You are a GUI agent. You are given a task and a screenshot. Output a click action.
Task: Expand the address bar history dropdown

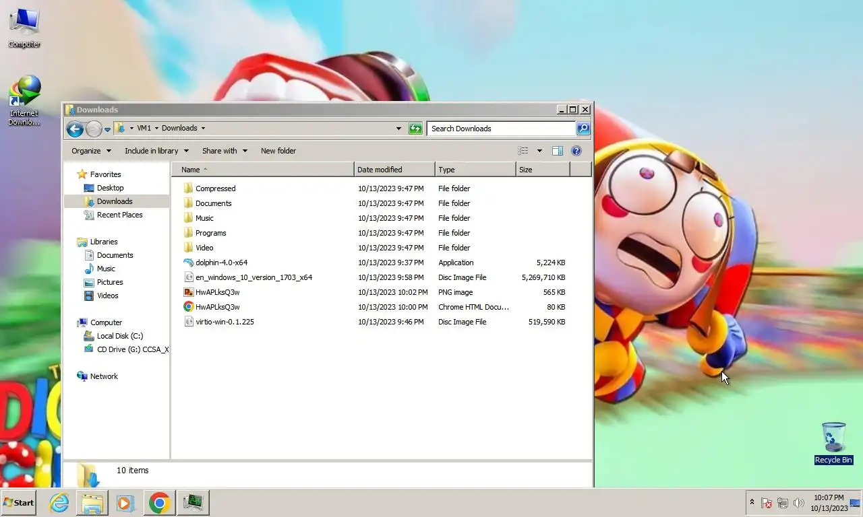pos(398,128)
